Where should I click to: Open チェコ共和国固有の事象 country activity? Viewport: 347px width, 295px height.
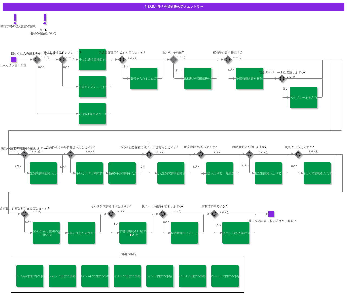tap(30, 276)
